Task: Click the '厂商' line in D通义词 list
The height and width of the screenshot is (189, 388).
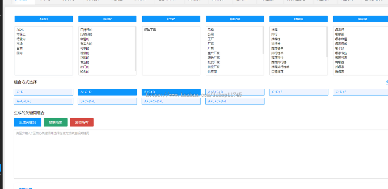Action: (x=211, y=48)
